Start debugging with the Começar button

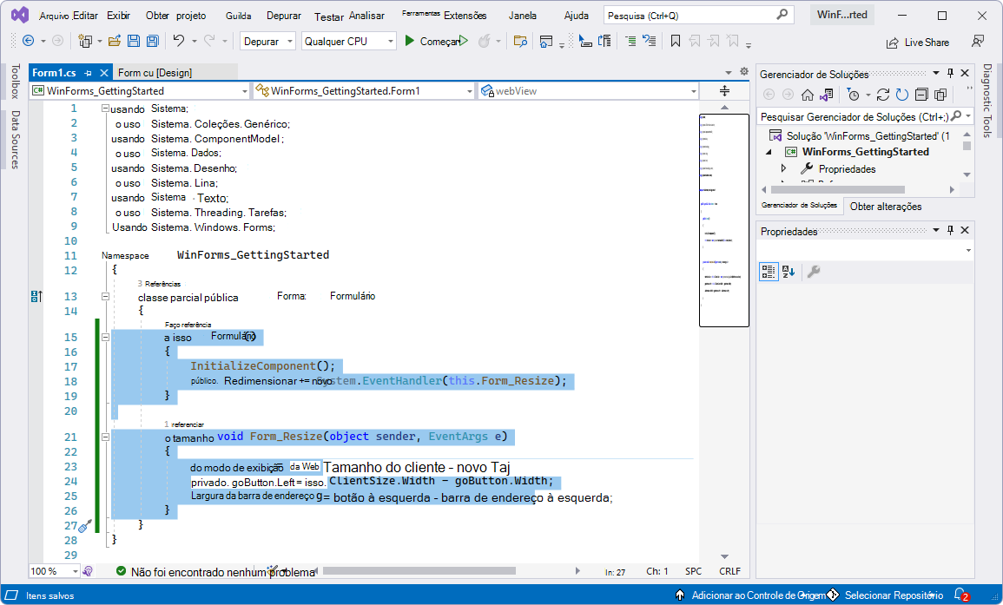[434, 42]
